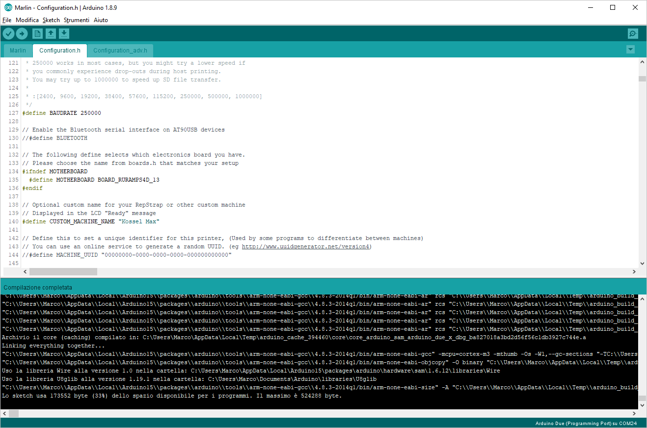
Task: Open a sketch with the Open icon
Action: tap(51, 33)
